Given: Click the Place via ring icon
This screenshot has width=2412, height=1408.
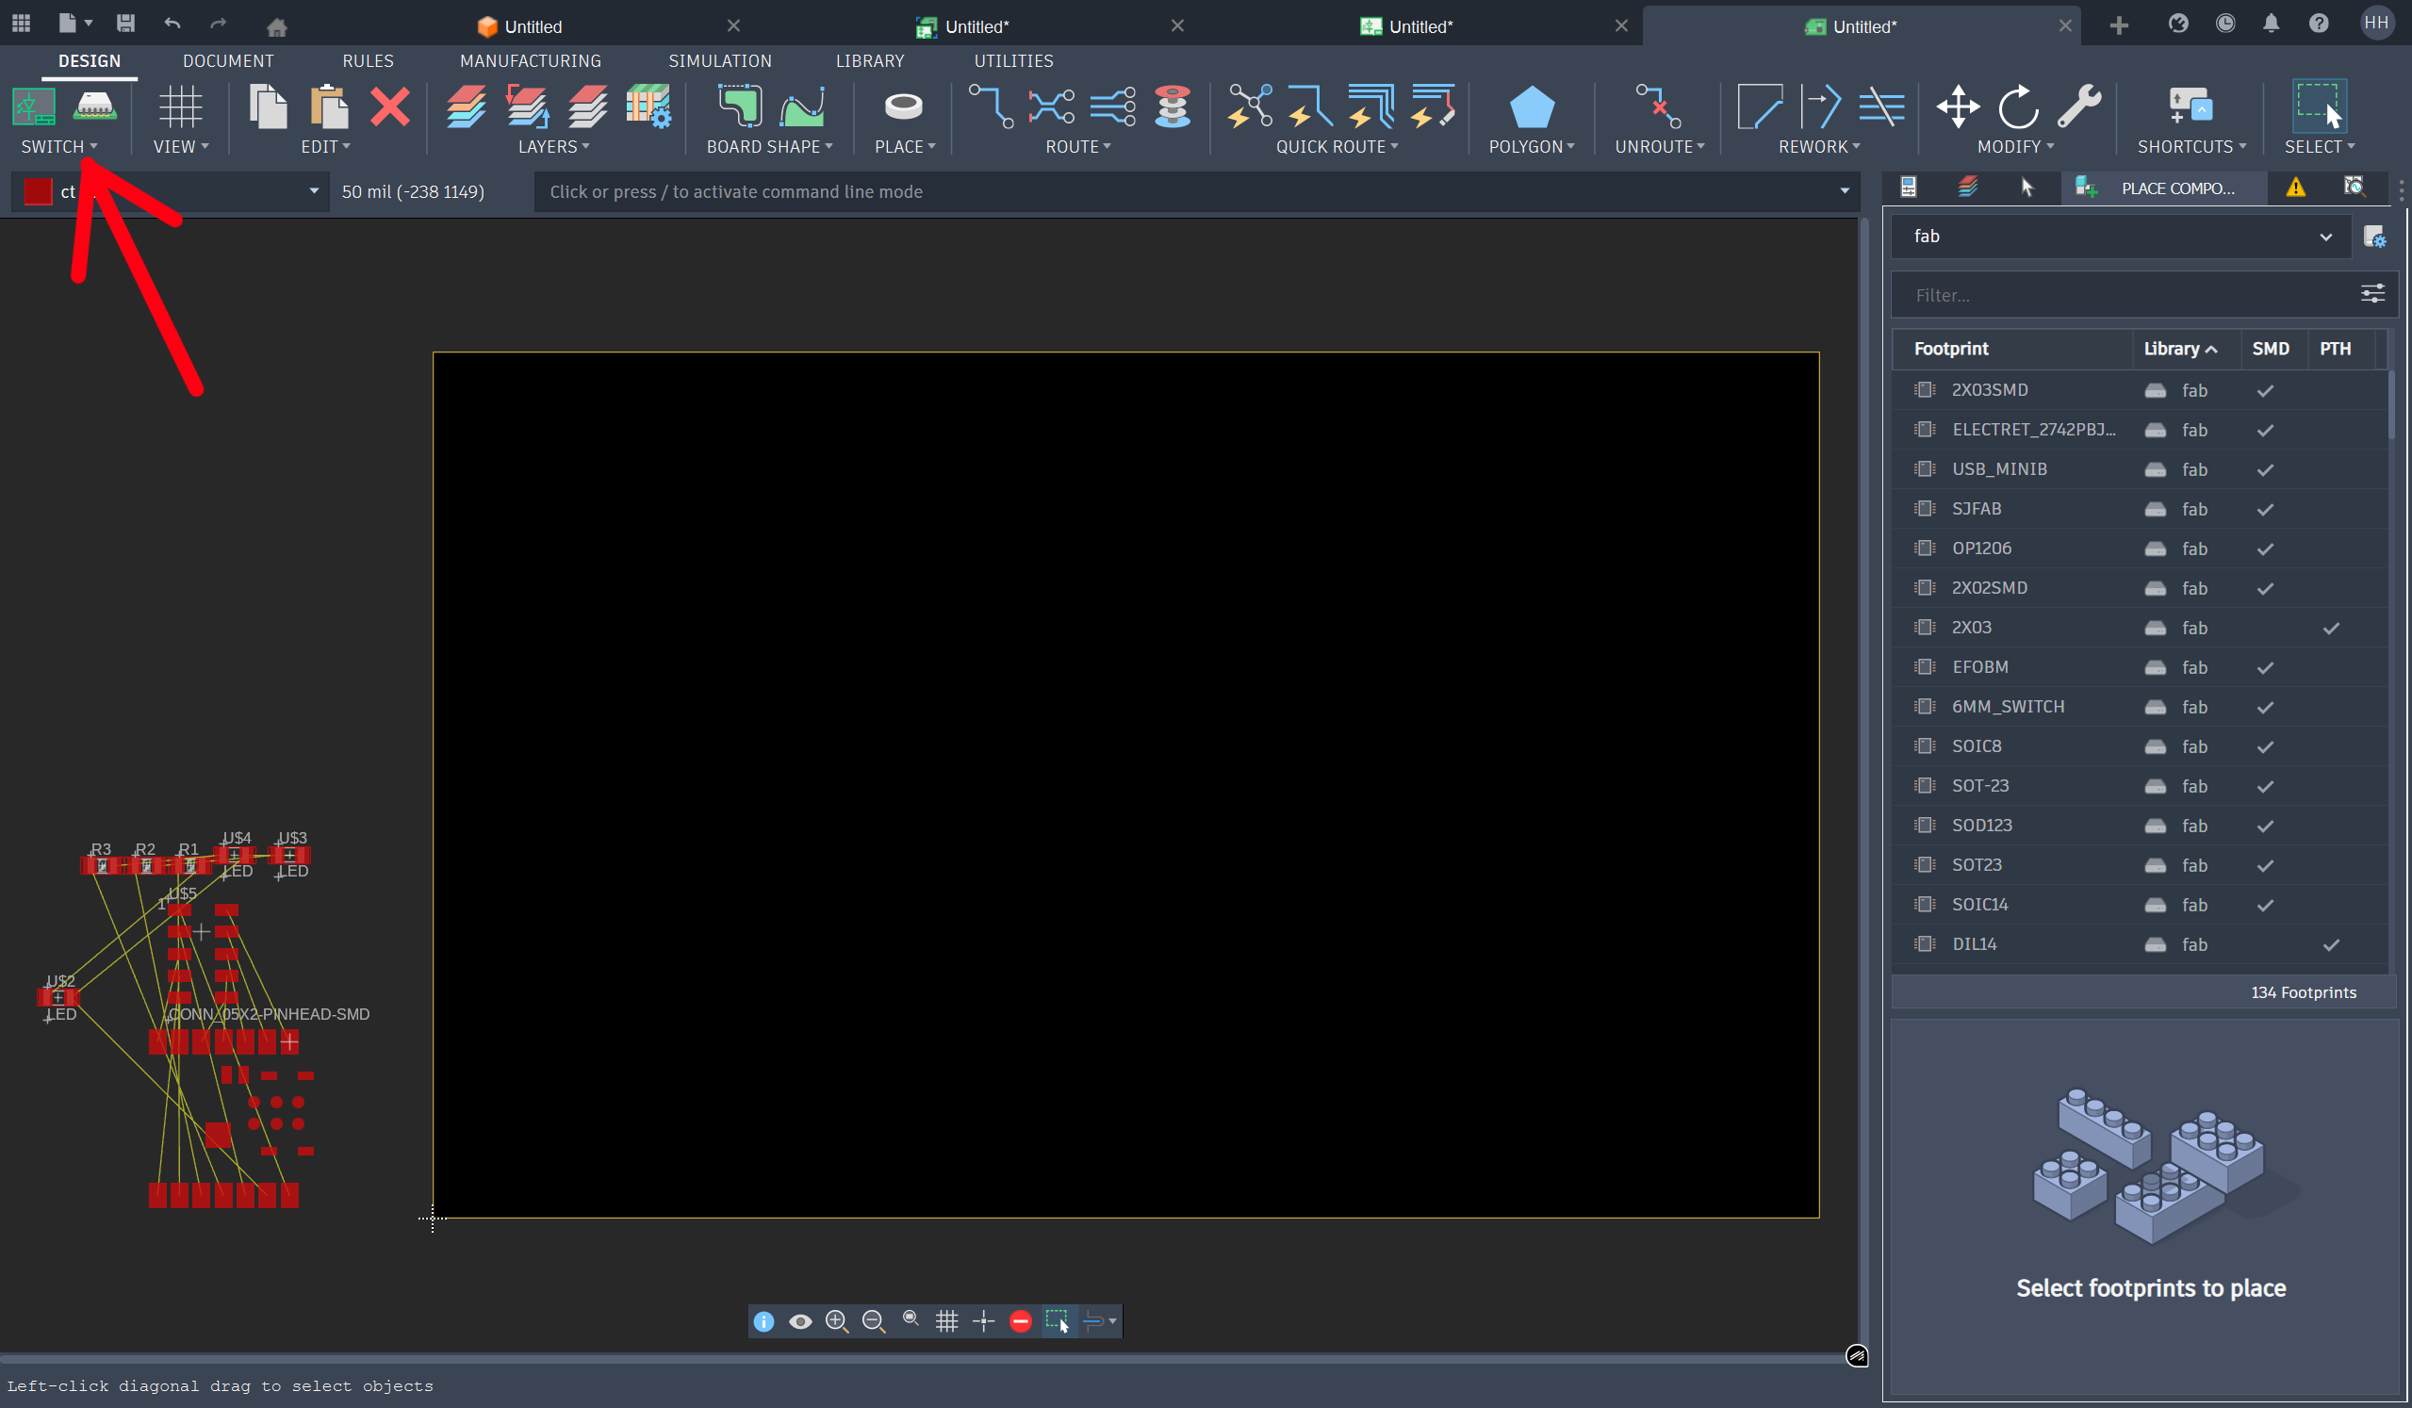Looking at the screenshot, I should [903, 106].
